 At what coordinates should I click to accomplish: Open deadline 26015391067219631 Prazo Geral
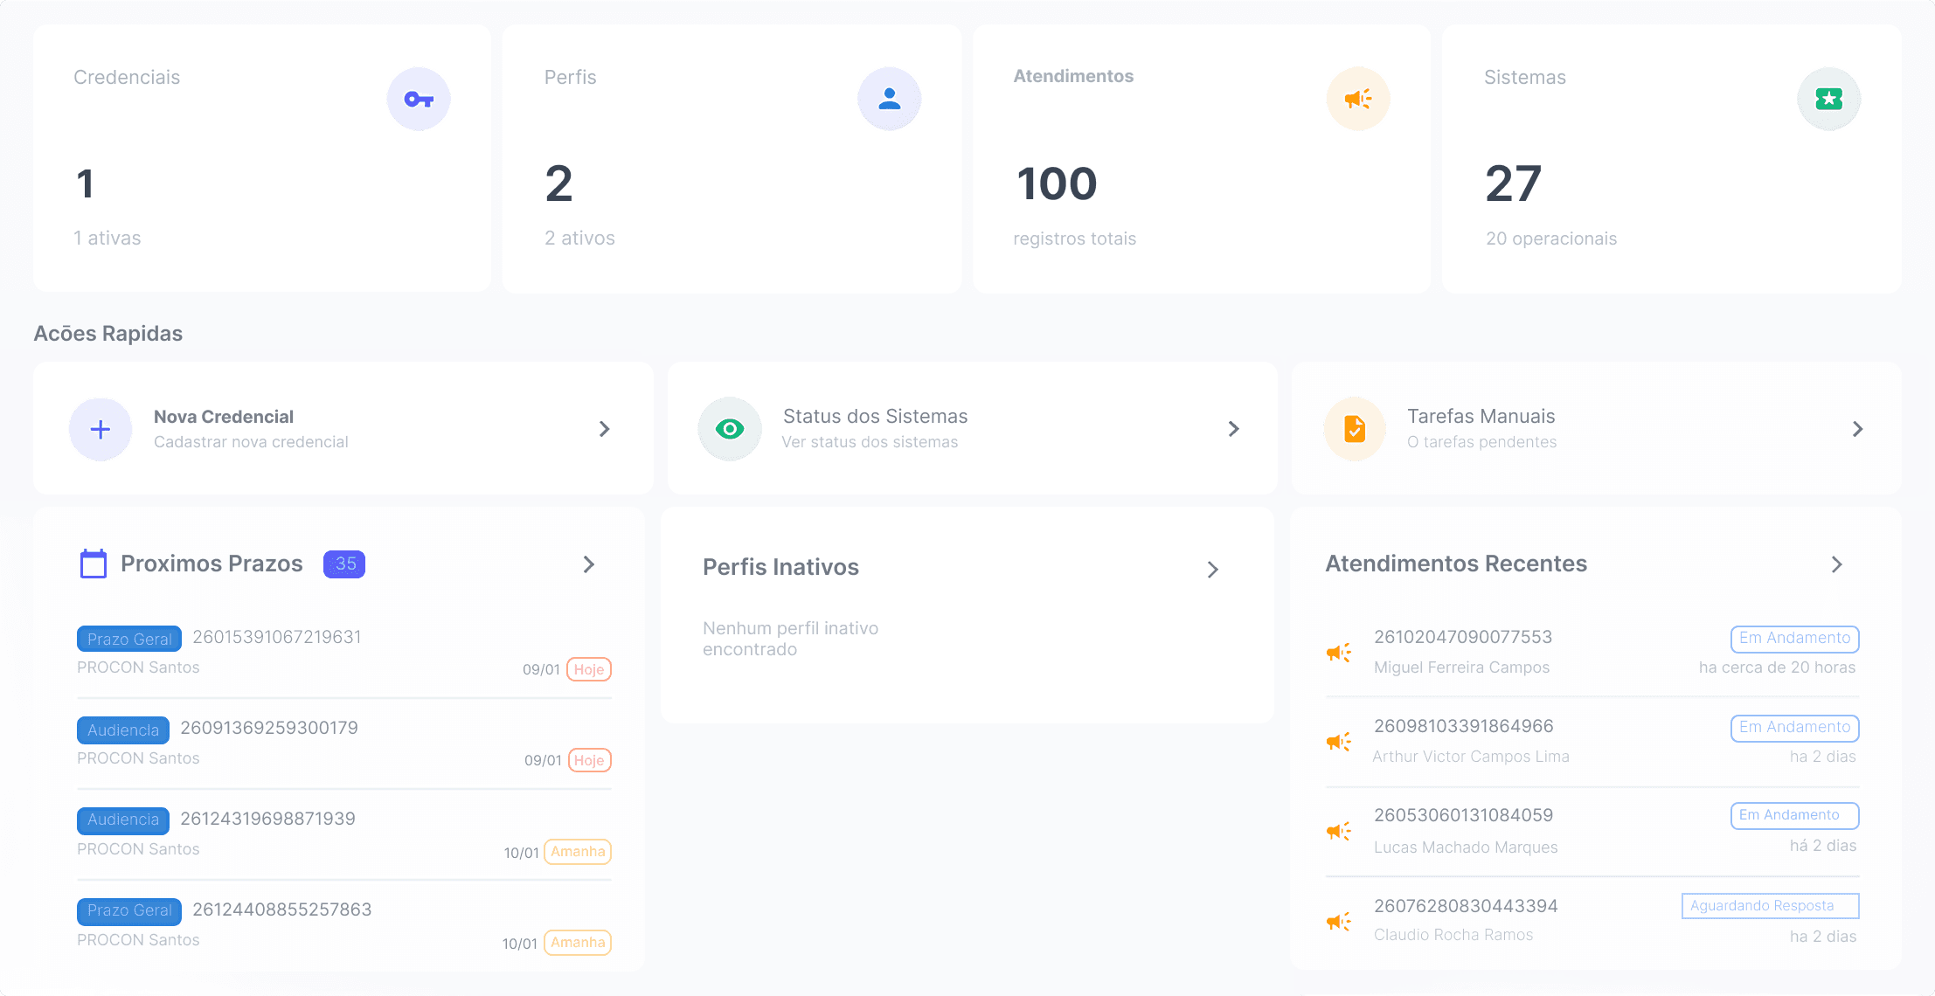point(276,638)
